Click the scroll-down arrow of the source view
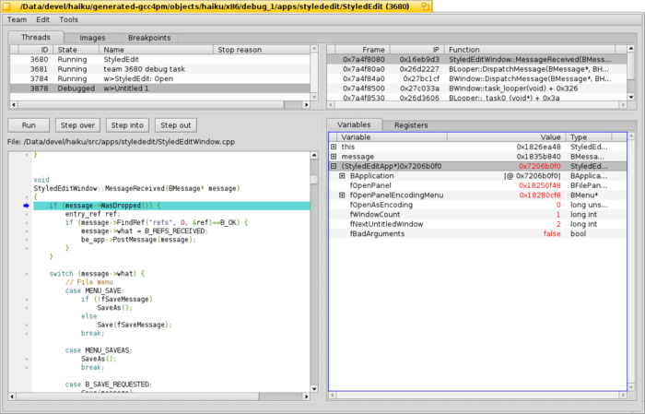Viewport: 645px width, 414px height. (x=313, y=387)
